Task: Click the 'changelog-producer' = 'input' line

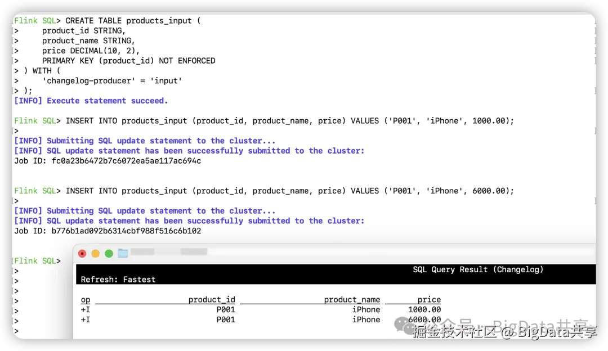Action: point(112,80)
